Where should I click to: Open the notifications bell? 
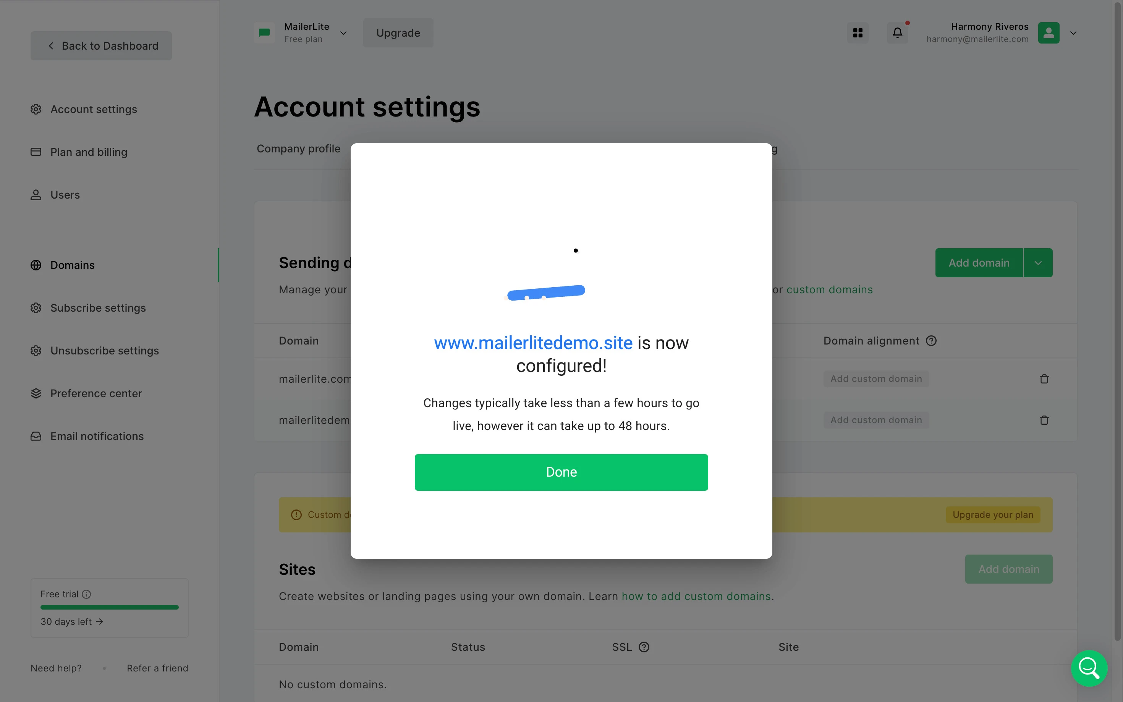coord(897,33)
